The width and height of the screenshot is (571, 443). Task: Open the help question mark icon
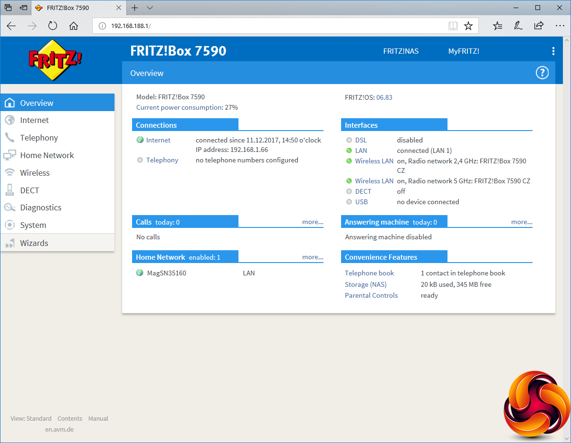[x=542, y=73]
